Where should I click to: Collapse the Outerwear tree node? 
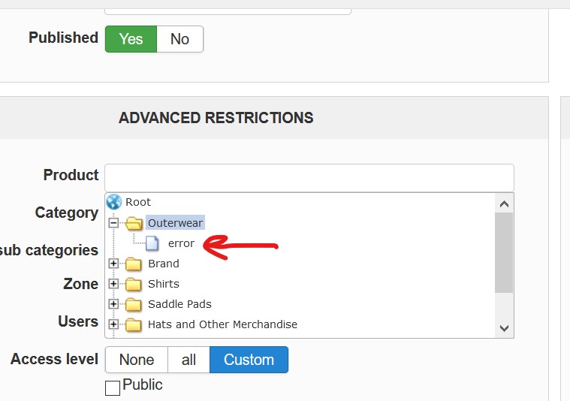[x=113, y=223]
